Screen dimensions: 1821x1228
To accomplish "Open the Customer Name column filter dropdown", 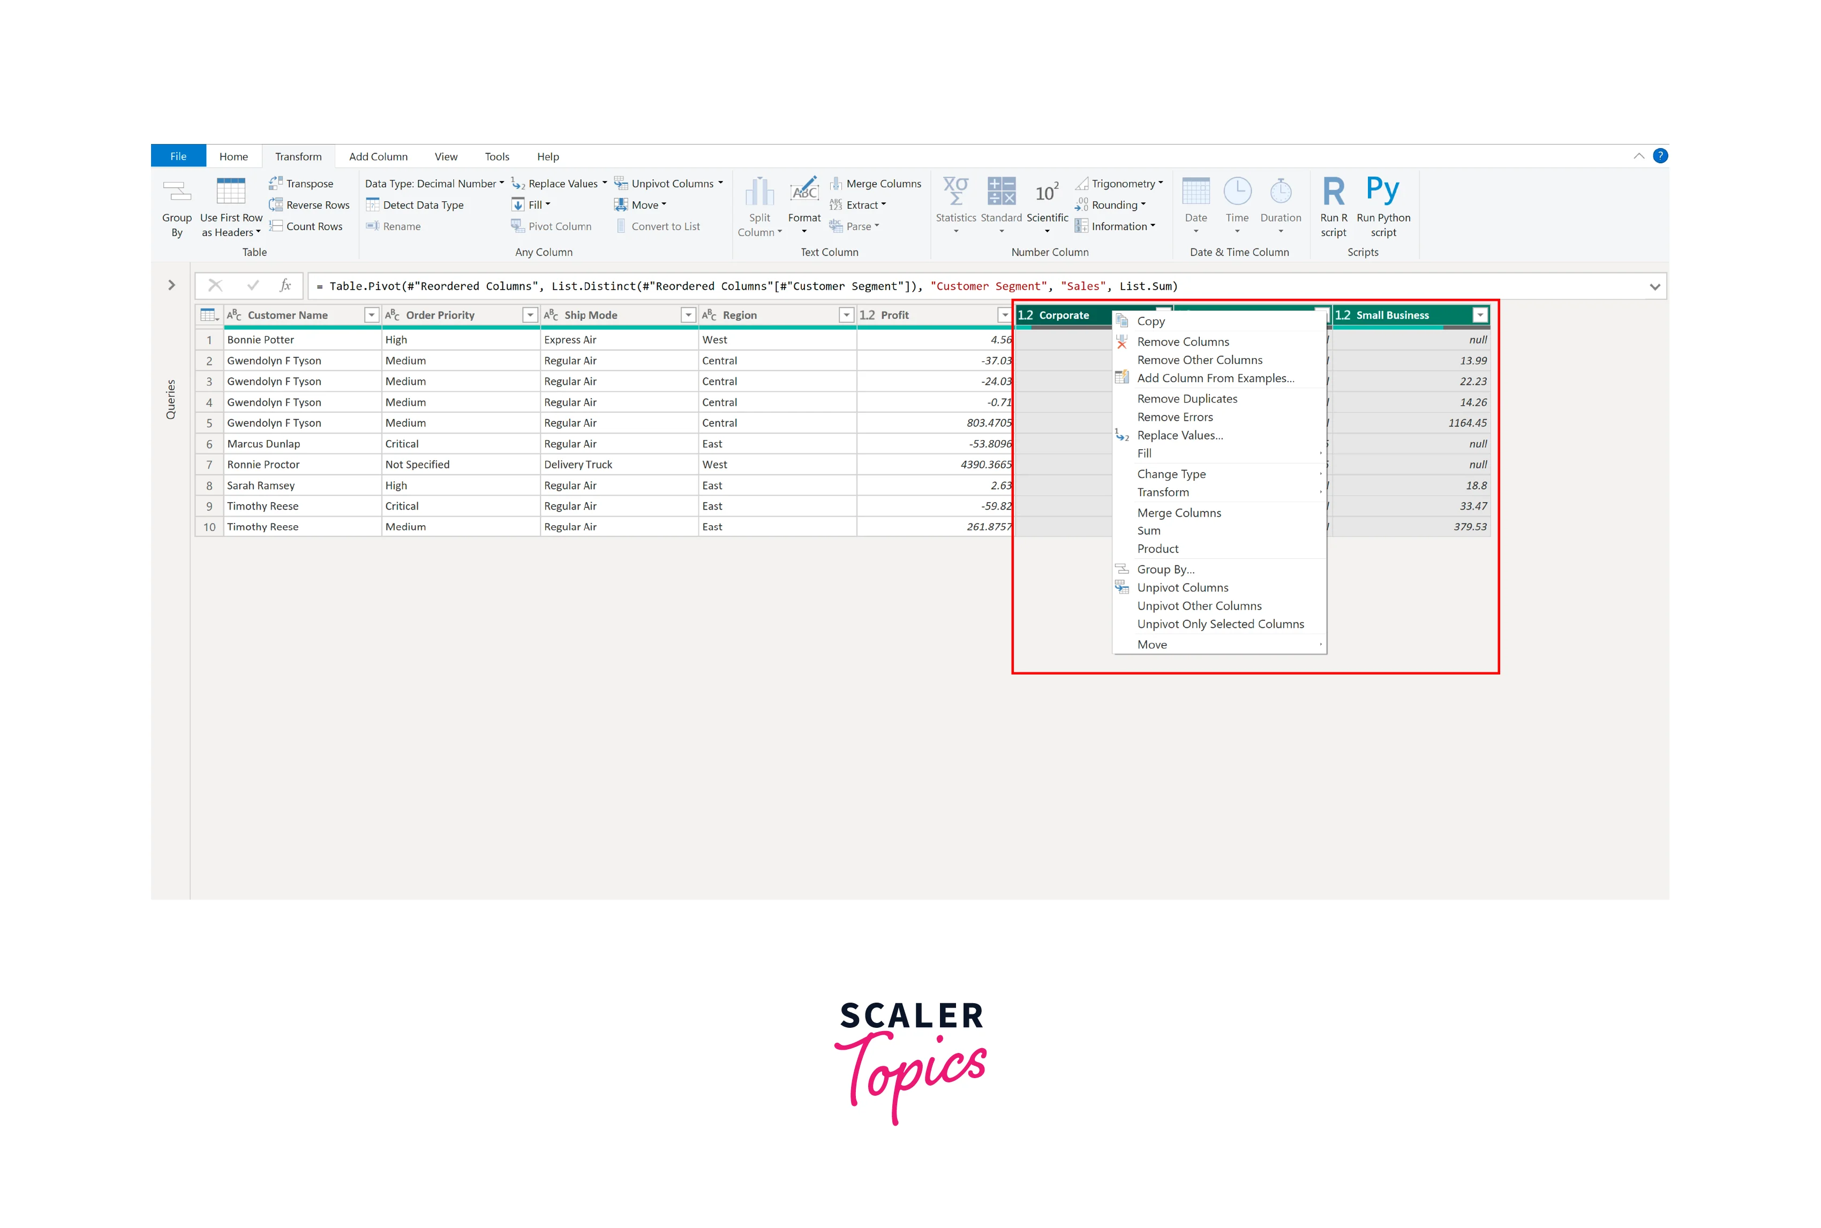I will coord(371,315).
